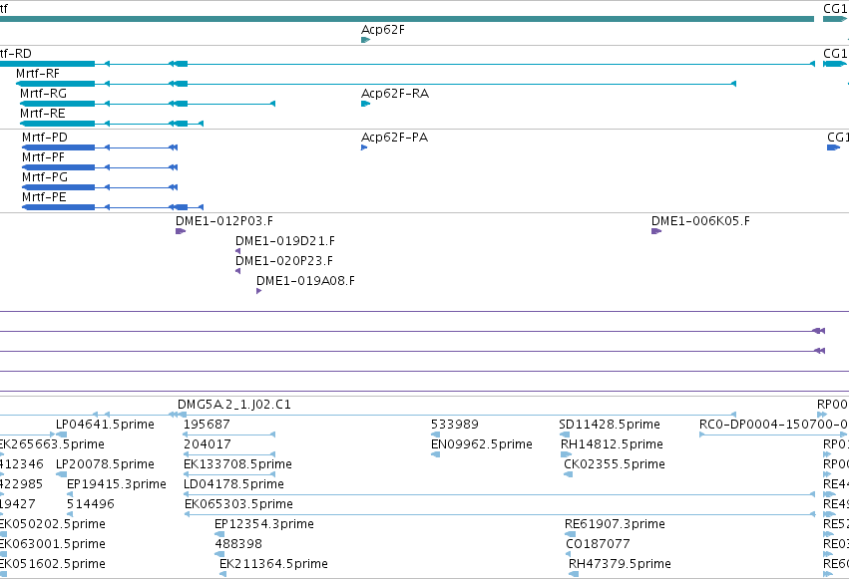Click the Acp62F gene arrow glyph
849x579 pixels.
pos(365,40)
